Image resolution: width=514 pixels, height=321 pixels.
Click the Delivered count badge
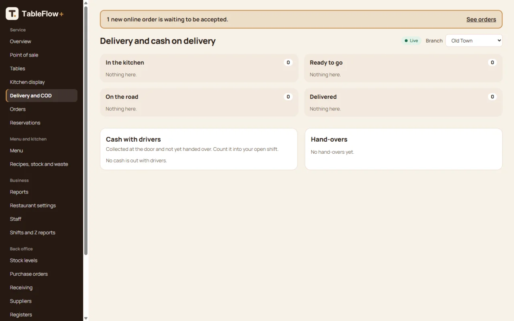tap(492, 97)
